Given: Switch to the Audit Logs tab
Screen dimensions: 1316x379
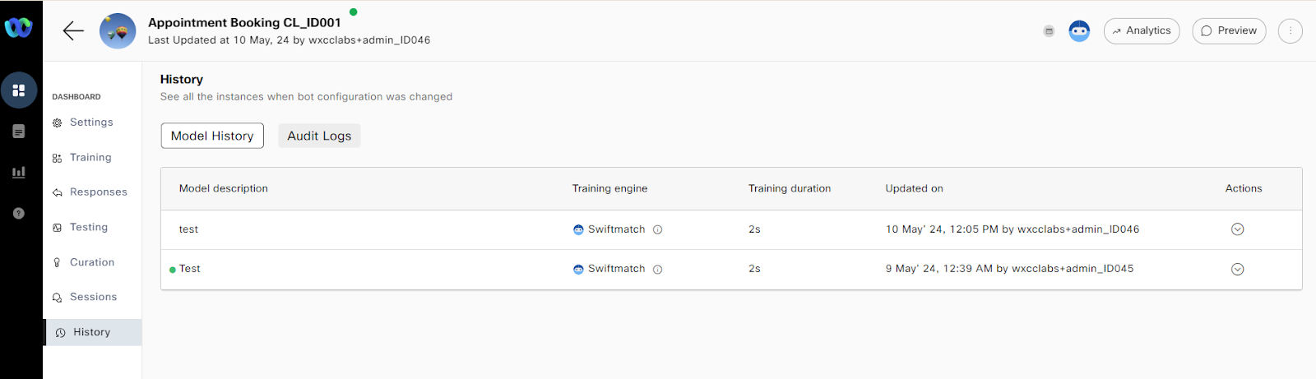Looking at the screenshot, I should click(319, 136).
